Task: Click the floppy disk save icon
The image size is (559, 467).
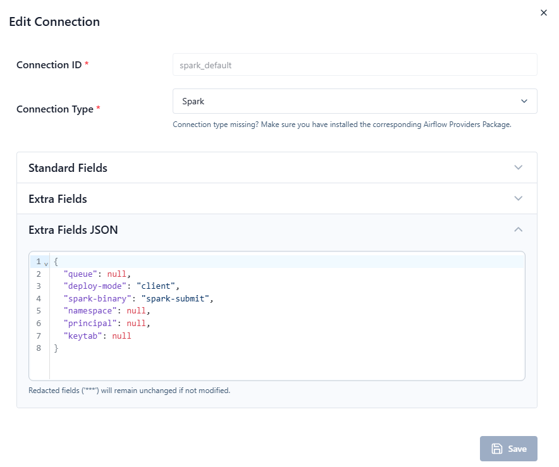Action: point(496,449)
